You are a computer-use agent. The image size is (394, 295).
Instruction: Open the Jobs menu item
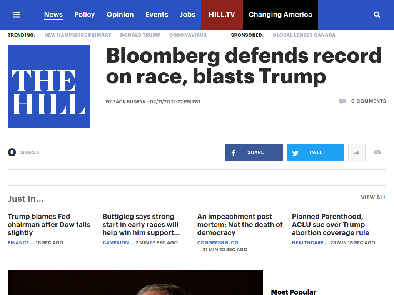click(x=187, y=15)
